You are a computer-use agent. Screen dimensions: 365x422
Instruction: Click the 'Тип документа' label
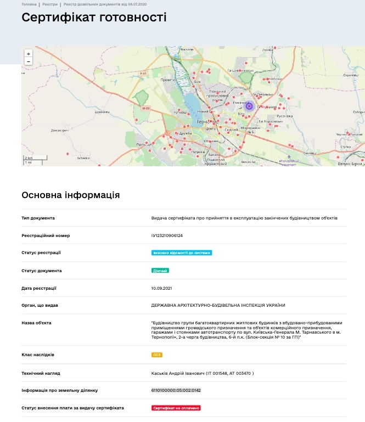(x=38, y=218)
